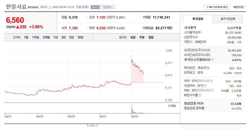The image size is (248, 129).
Task: Switch to the 호가10단계 tab
Action: [228, 19]
